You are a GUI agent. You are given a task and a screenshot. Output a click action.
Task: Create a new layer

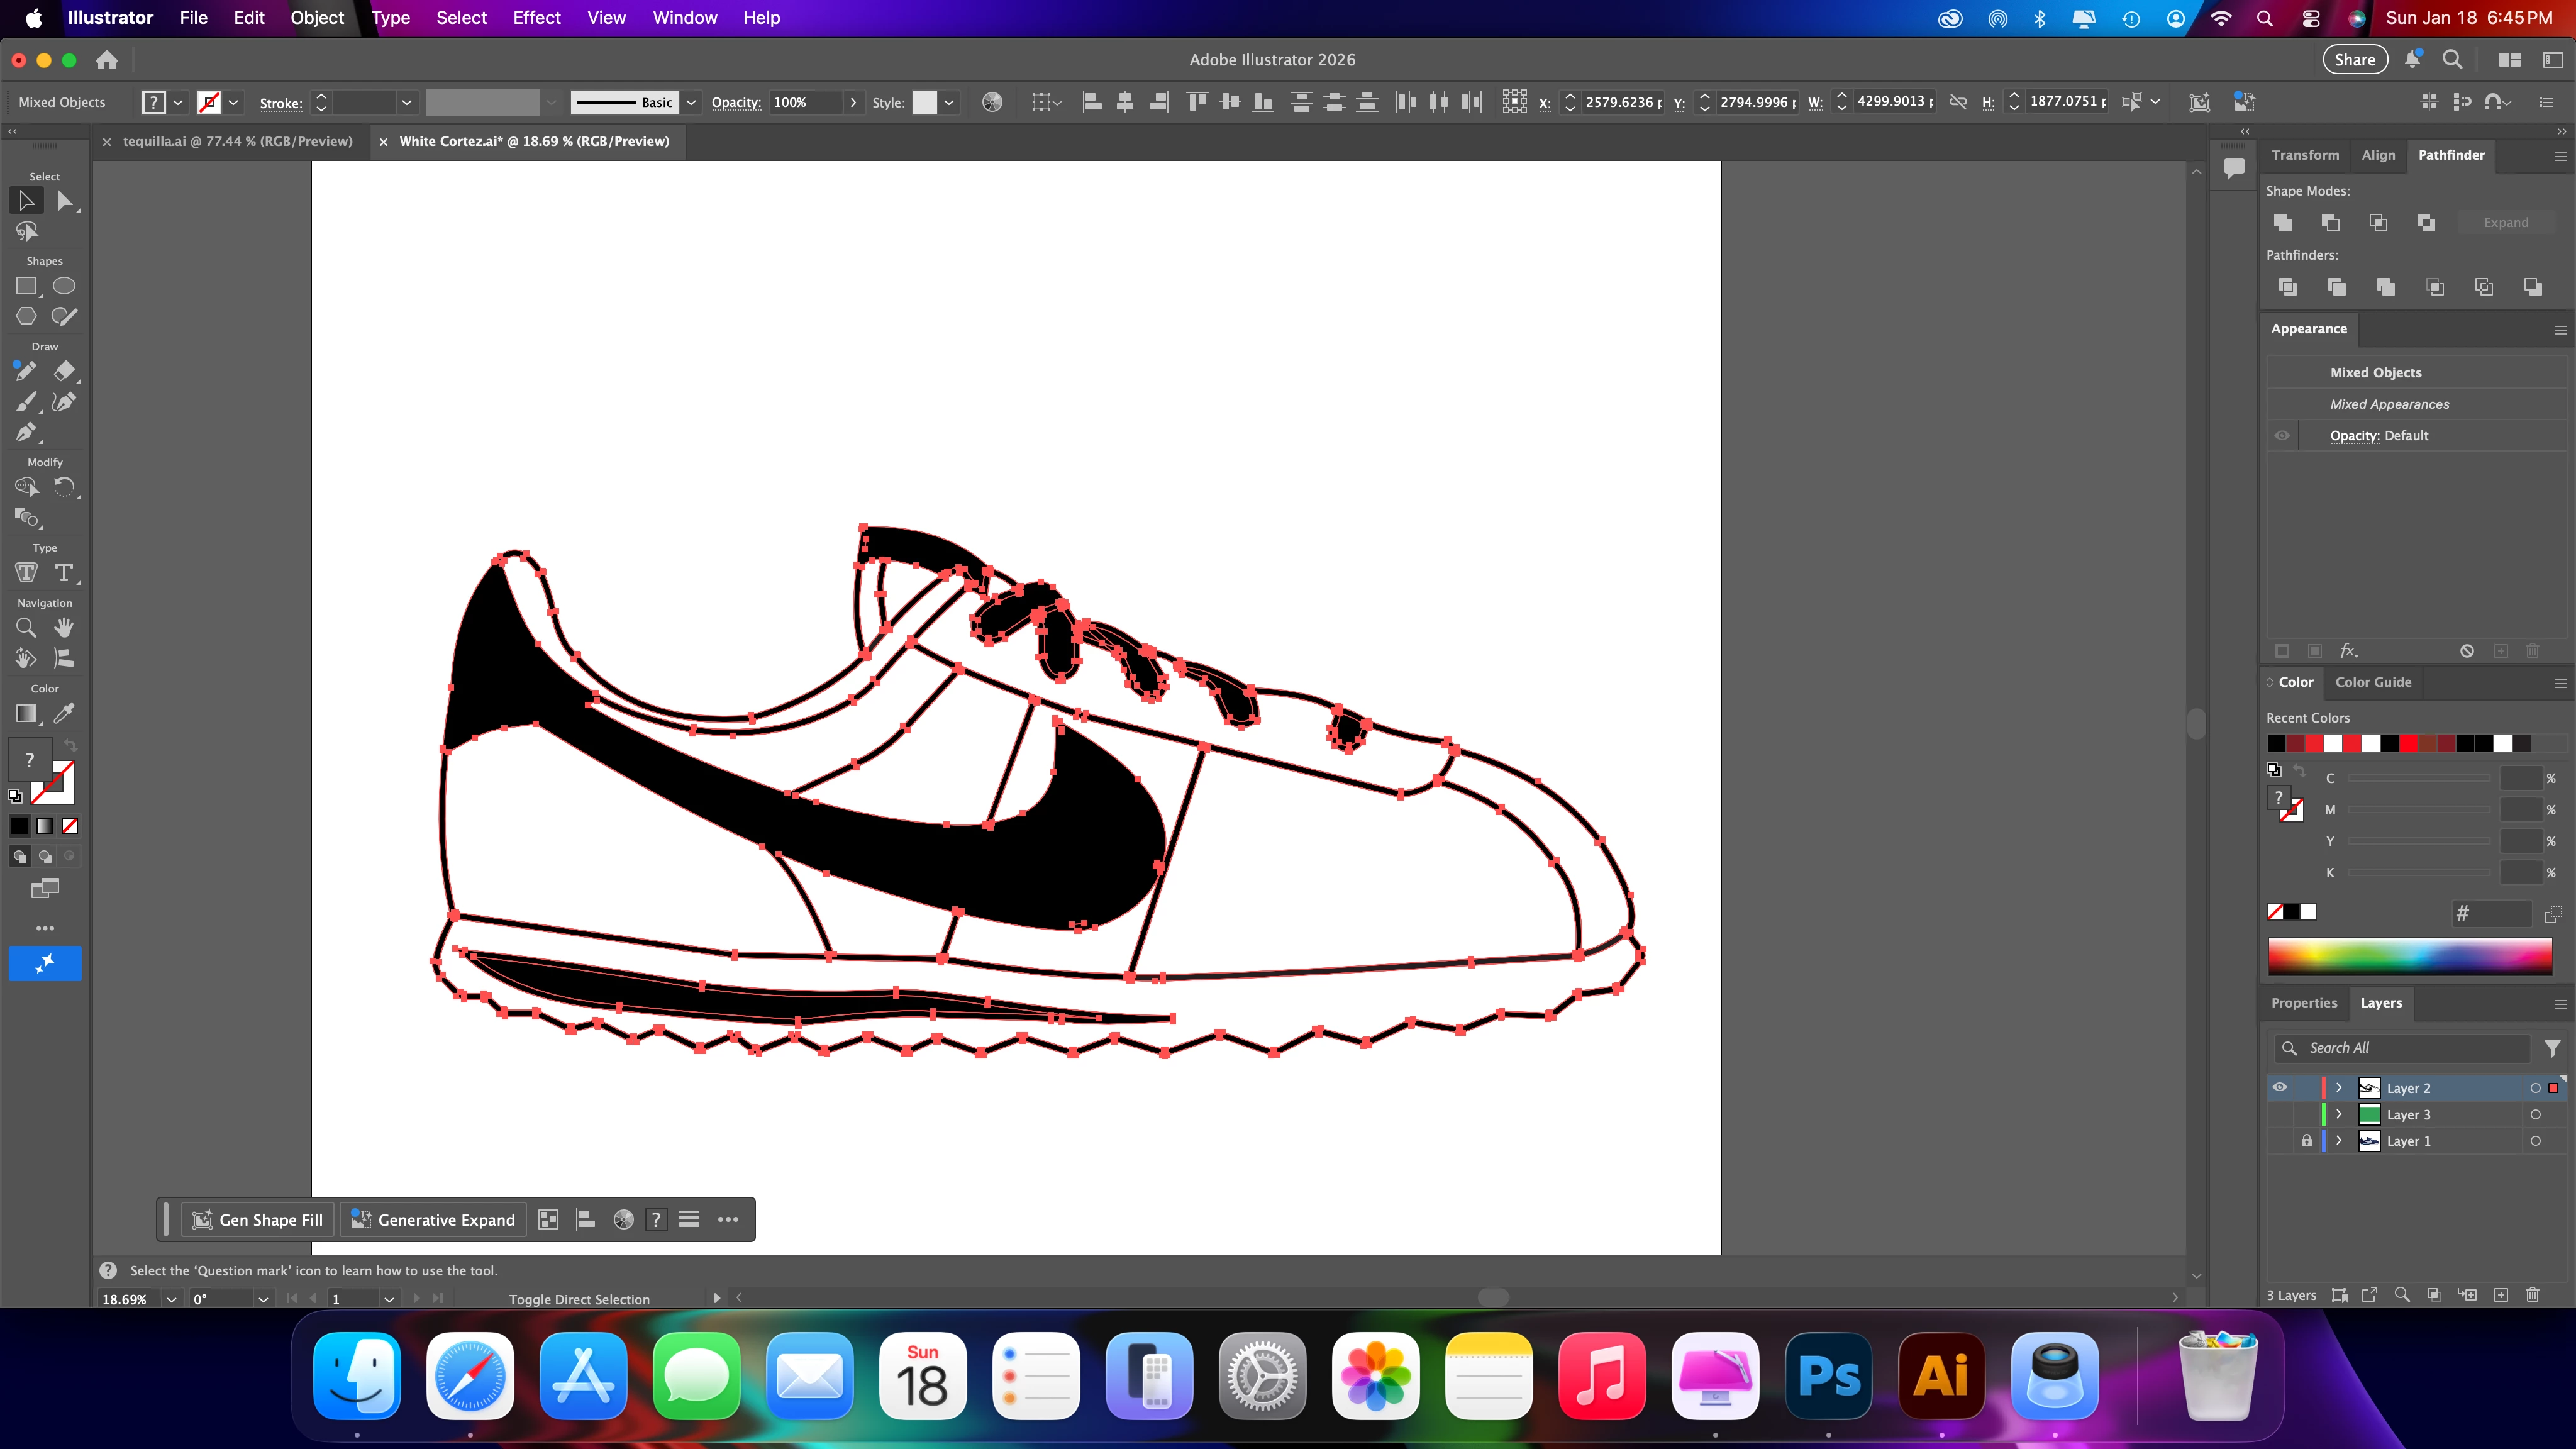coord(2500,1295)
